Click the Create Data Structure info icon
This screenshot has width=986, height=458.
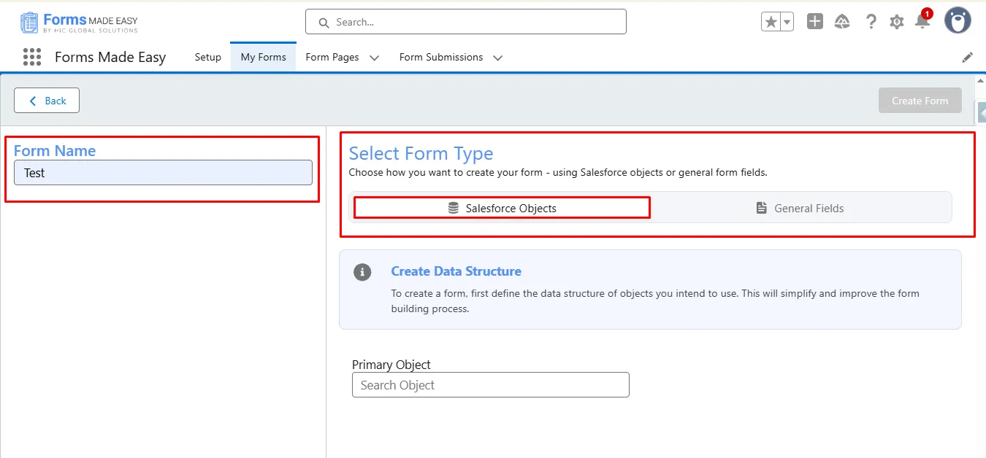coord(362,272)
